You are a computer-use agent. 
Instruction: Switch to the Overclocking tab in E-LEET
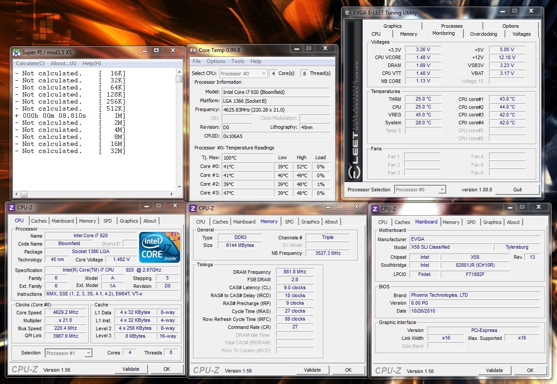(x=483, y=34)
